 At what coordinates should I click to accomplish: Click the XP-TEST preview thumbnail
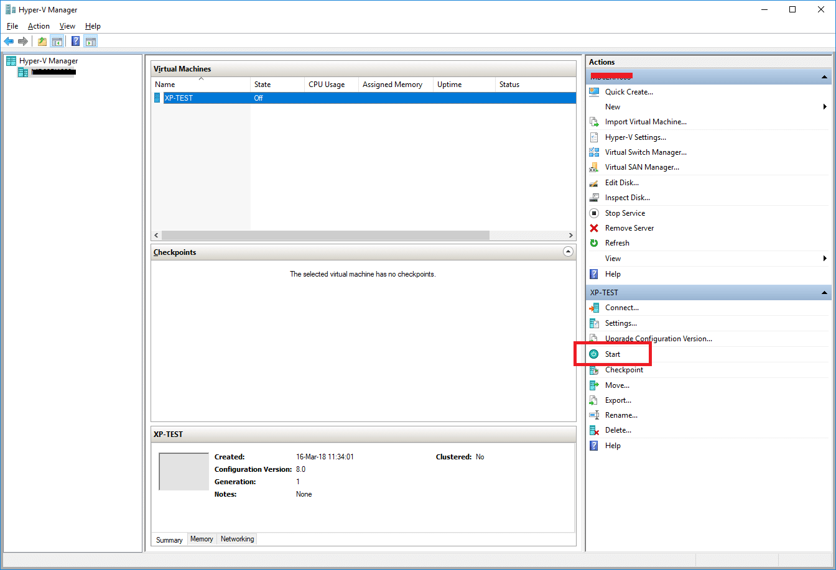184,472
